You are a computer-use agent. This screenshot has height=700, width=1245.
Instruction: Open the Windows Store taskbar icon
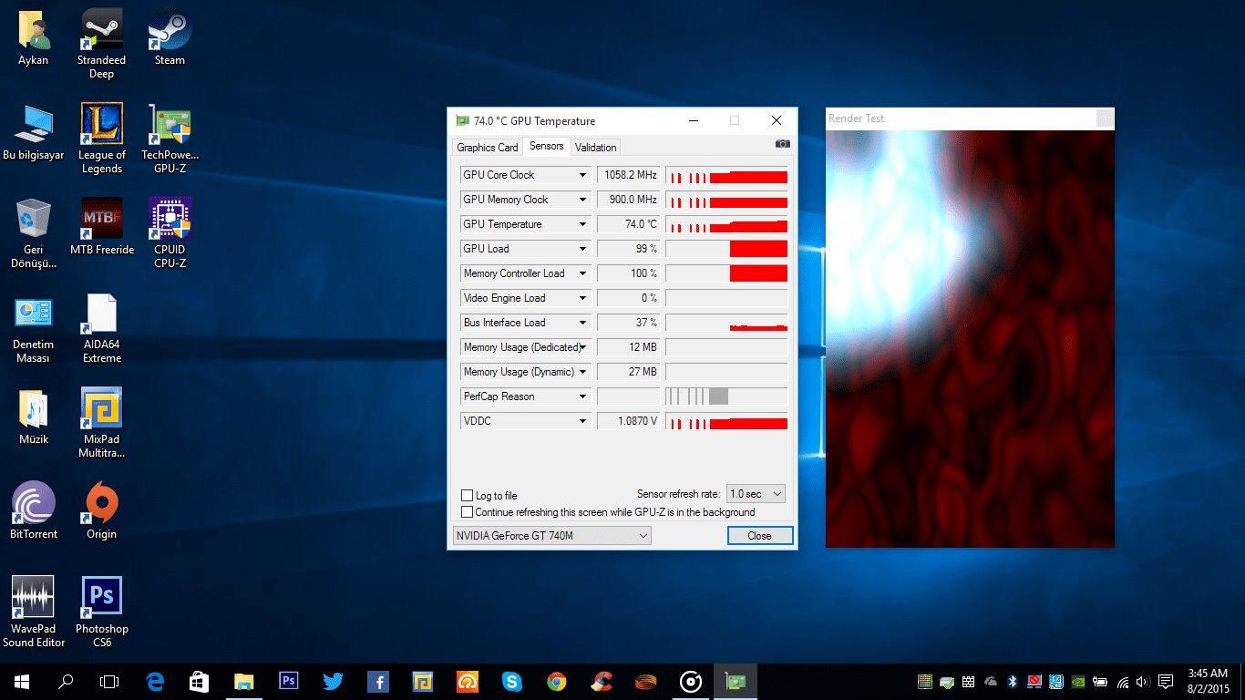pyautogui.click(x=199, y=681)
